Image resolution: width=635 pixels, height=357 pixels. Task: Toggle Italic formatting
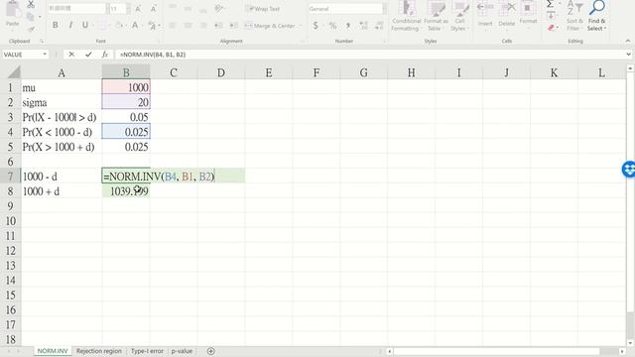[x=70, y=25]
